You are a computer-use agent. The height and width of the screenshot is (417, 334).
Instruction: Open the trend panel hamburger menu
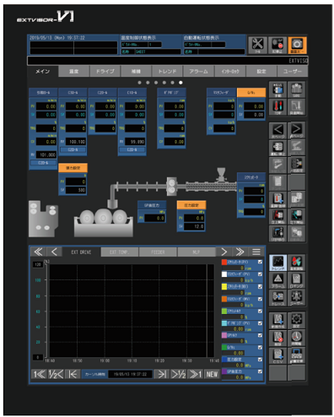256,252
